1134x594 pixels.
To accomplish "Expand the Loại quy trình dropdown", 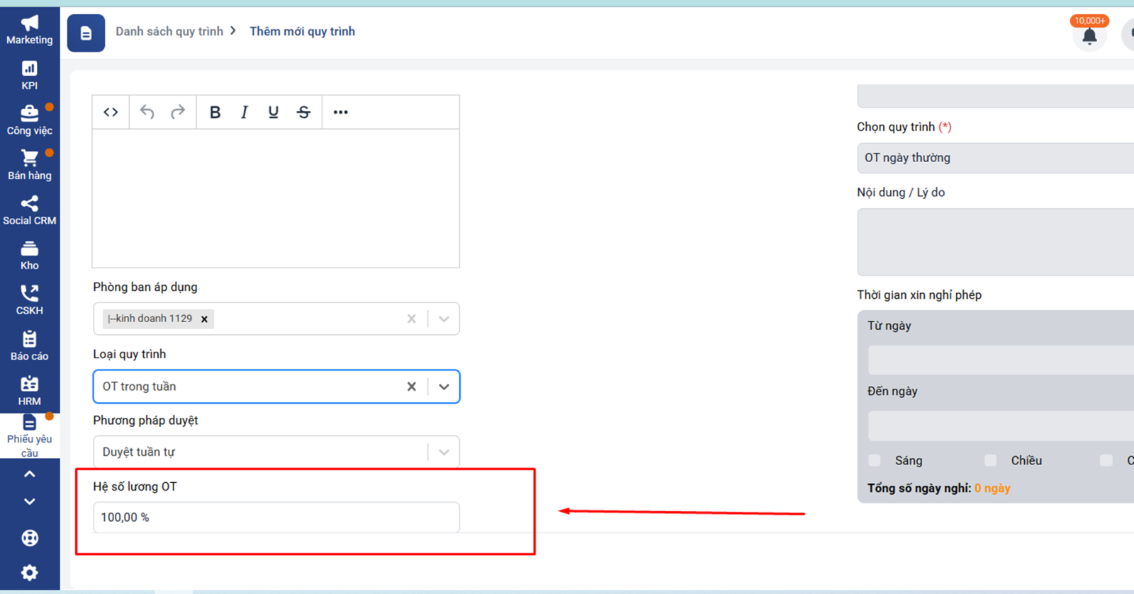I will click(x=444, y=387).
